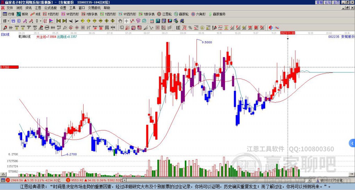Open the T四方形 time square

pos(108,14)
